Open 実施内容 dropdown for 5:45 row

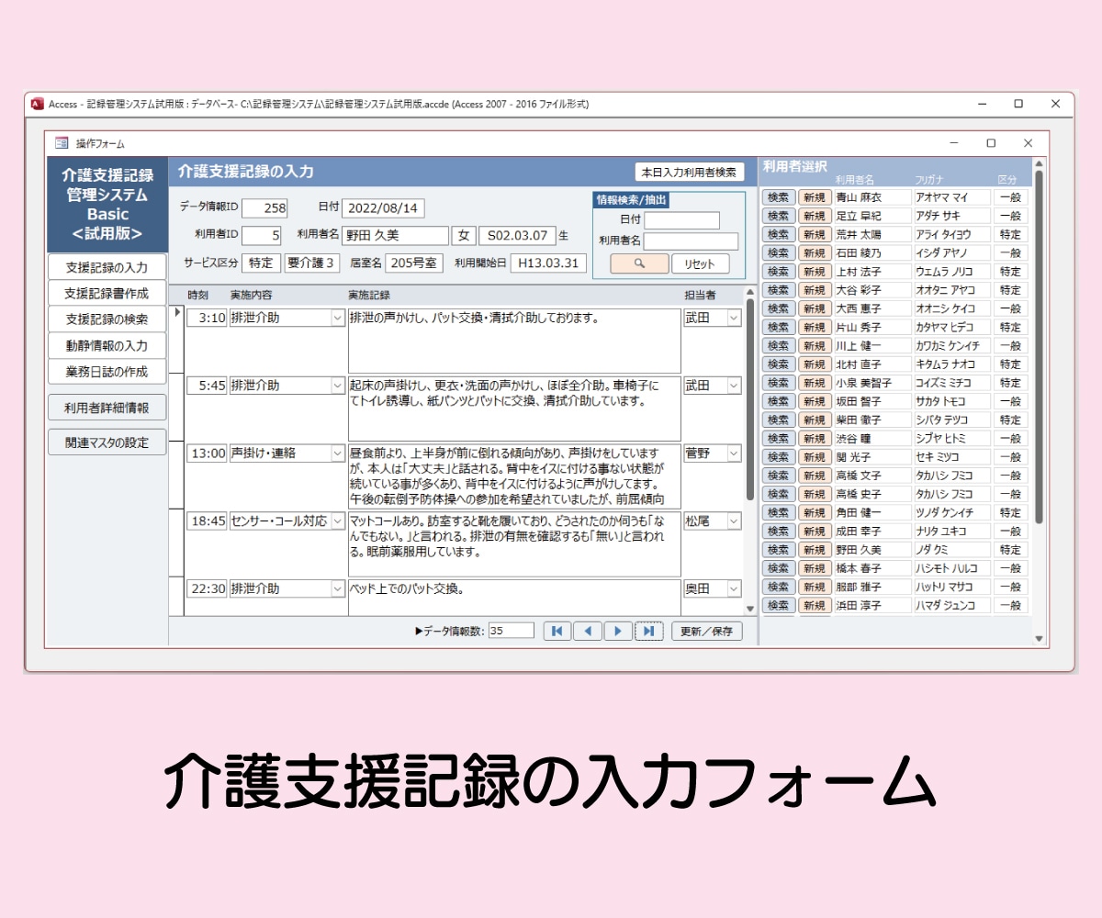336,386
